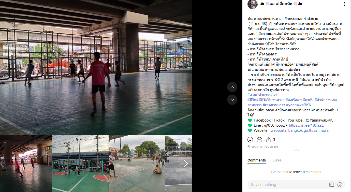The height and width of the screenshot is (192, 351).
Task: Click the poster's profile avatar
Action: pos(253,4)
